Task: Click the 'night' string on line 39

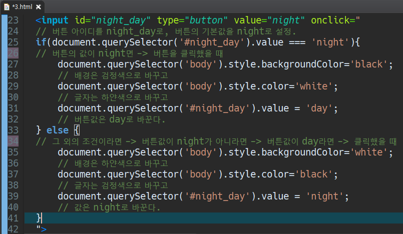Action: [324, 196]
